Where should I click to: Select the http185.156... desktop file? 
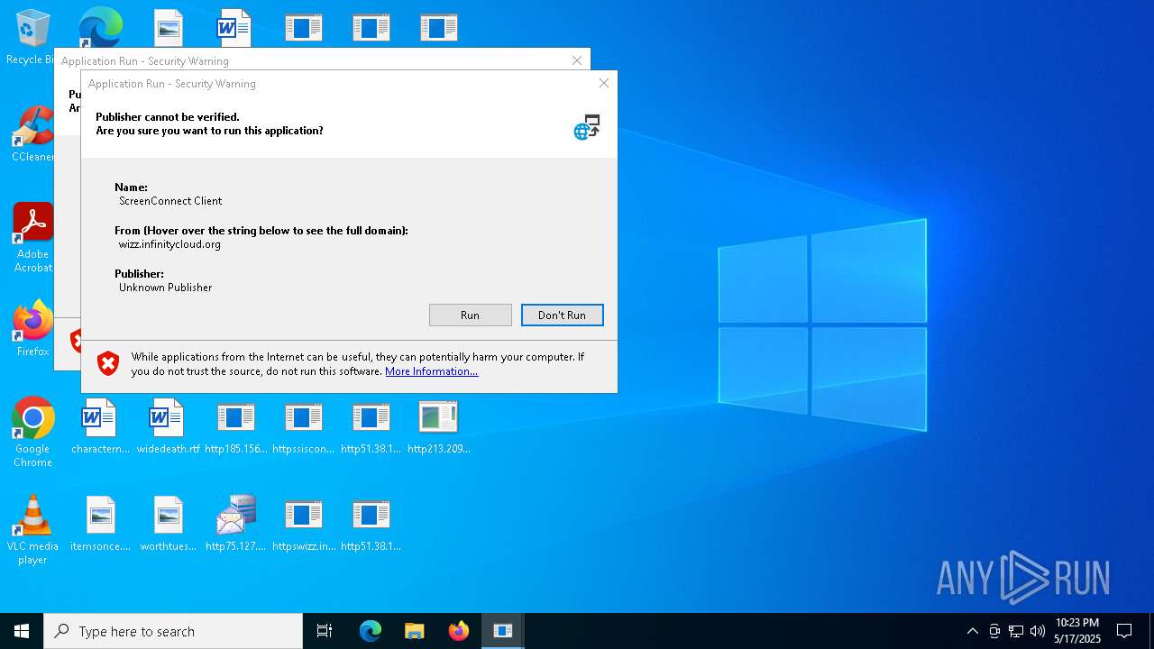click(x=235, y=426)
